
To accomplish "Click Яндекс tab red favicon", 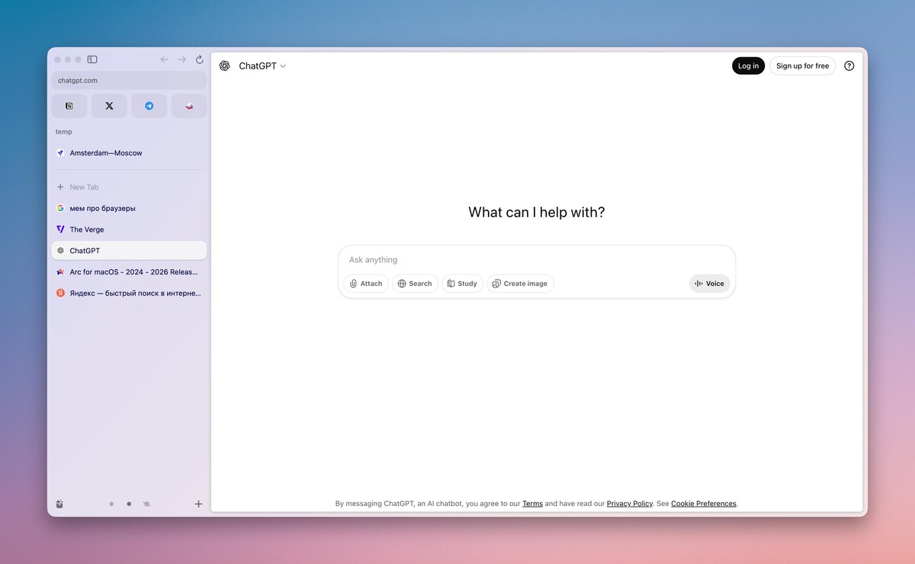I will pyautogui.click(x=60, y=293).
